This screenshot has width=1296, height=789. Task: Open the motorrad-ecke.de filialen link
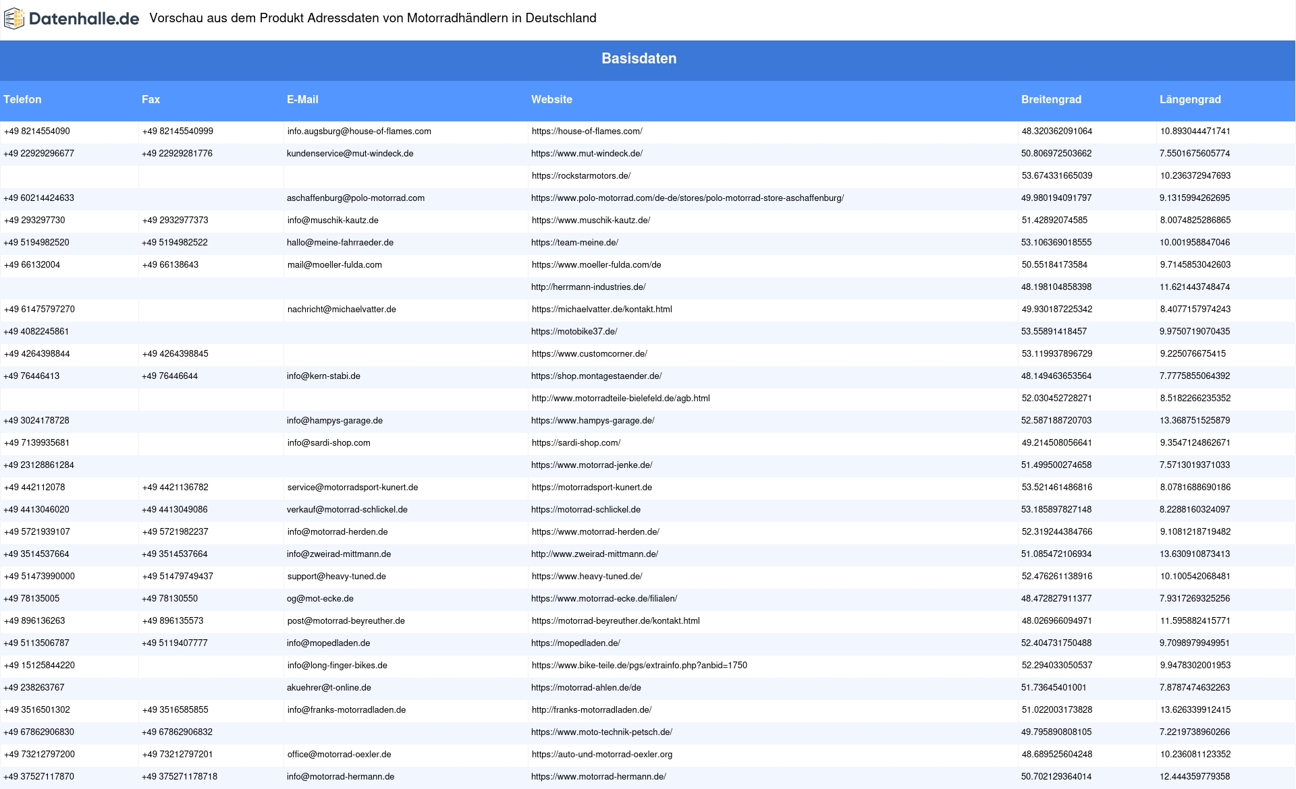coord(604,599)
